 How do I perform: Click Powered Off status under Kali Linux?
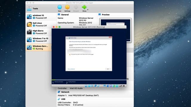point(41,26)
